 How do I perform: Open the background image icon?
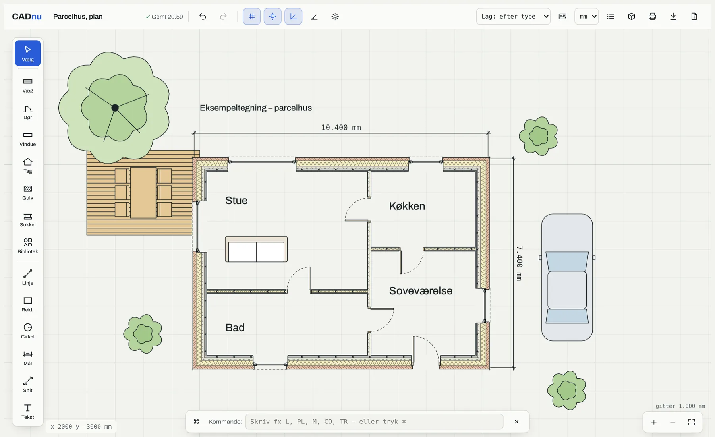(562, 16)
